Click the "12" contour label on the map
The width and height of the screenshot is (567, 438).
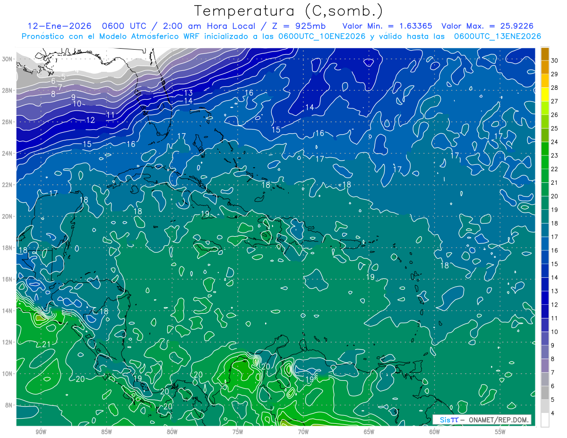(91, 120)
